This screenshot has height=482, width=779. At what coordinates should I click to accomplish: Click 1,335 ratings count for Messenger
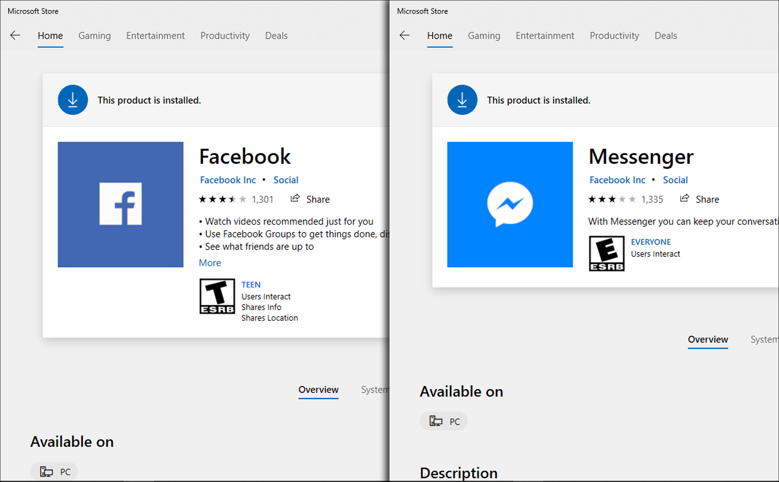point(652,199)
